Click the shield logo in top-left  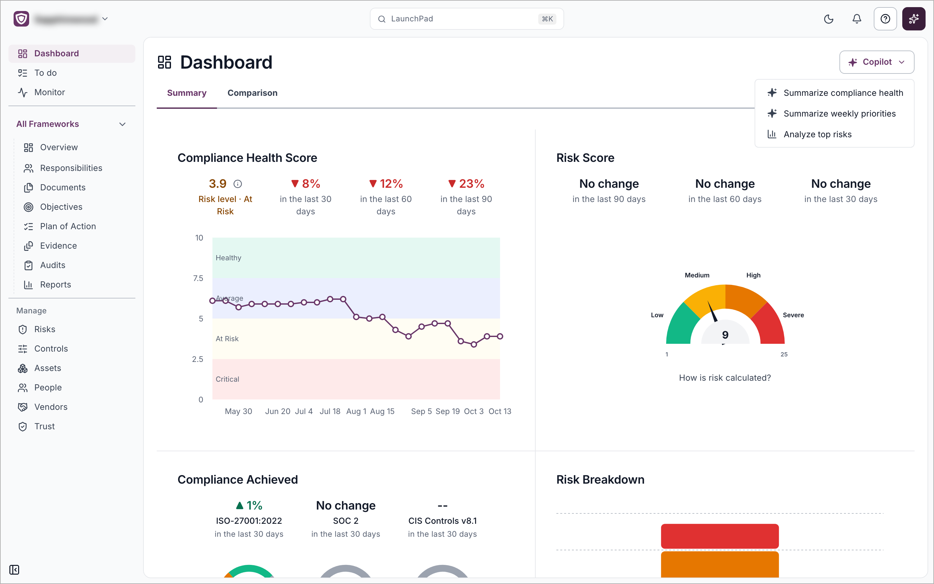pos(21,19)
